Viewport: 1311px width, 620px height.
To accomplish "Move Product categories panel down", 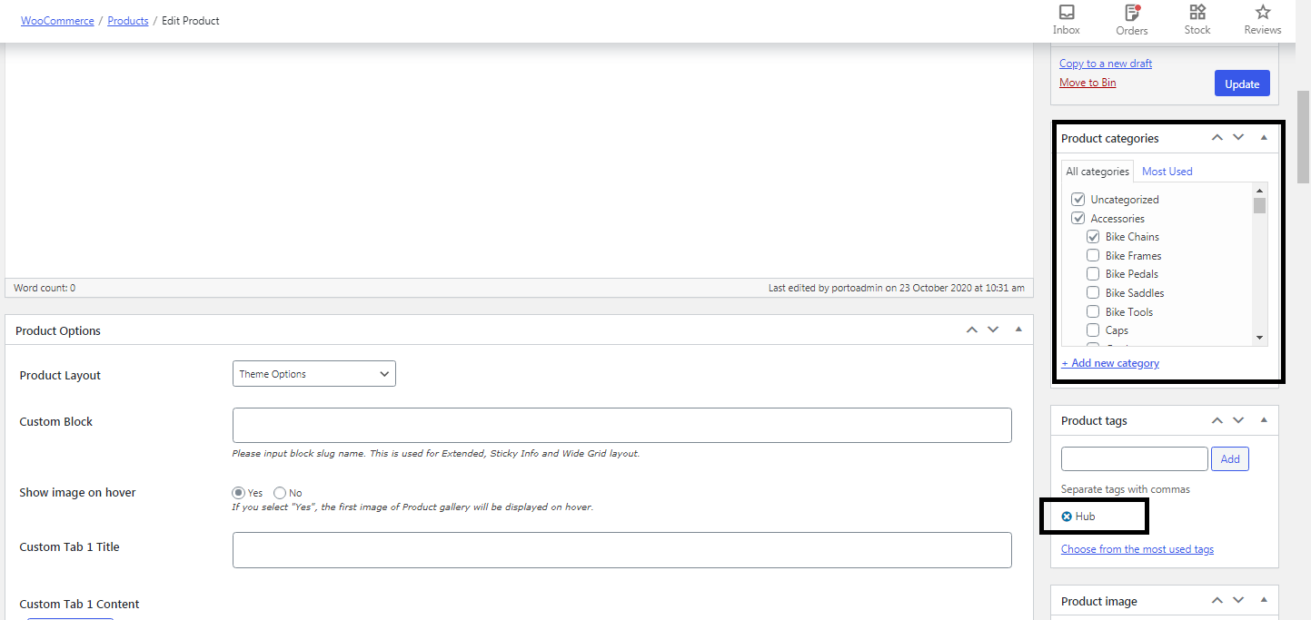I will click(1238, 138).
